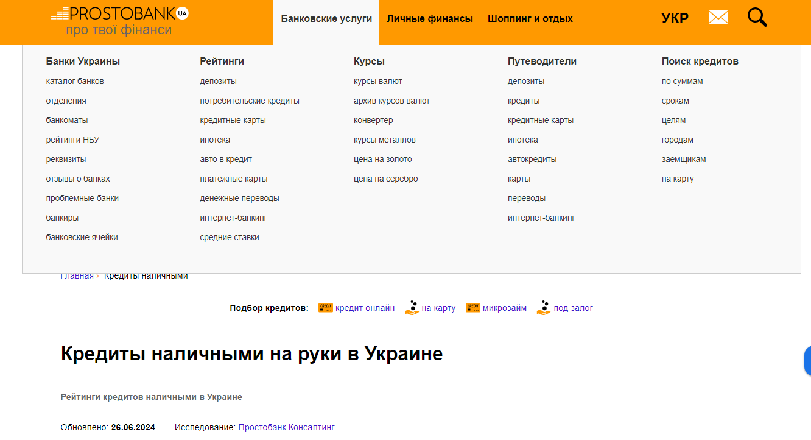
Task: Click credit card icon beside кредит онлайн
Action: pyautogui.click(x=326, y=308)
